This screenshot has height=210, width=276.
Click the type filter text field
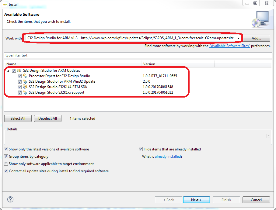pyautogui.click(x=138, y=55)
